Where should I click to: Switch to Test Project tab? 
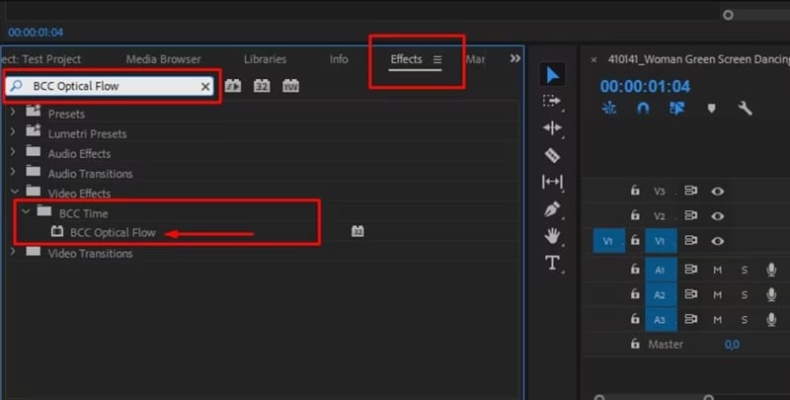point(40,59)
